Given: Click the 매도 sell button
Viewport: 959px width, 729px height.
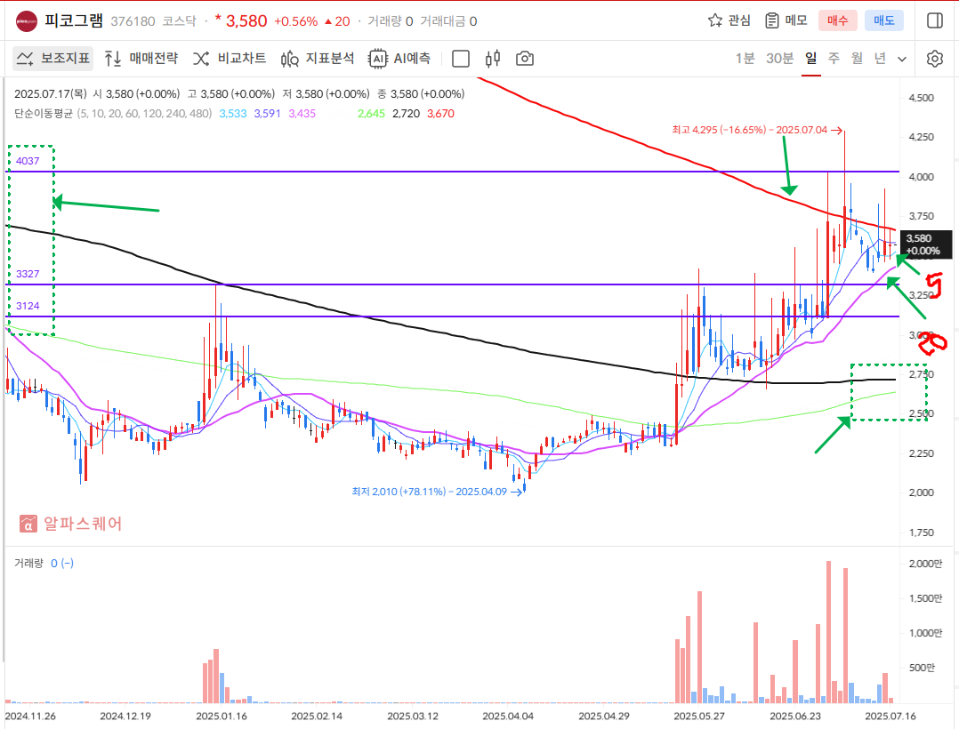Looking at the screenshot, I should pos(883,20).
